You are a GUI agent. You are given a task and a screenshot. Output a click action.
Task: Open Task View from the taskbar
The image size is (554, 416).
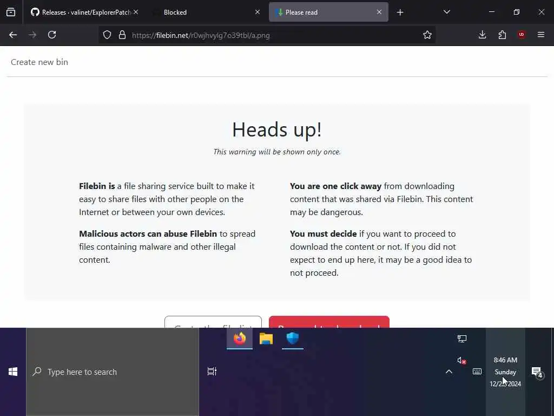tap(212, 372)
